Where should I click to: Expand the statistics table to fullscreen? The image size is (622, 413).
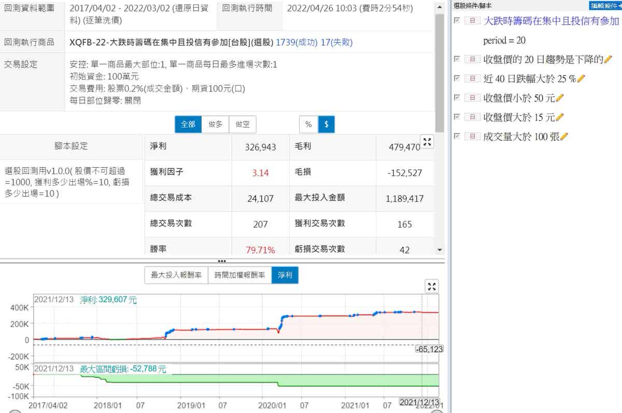coord(427,142)
